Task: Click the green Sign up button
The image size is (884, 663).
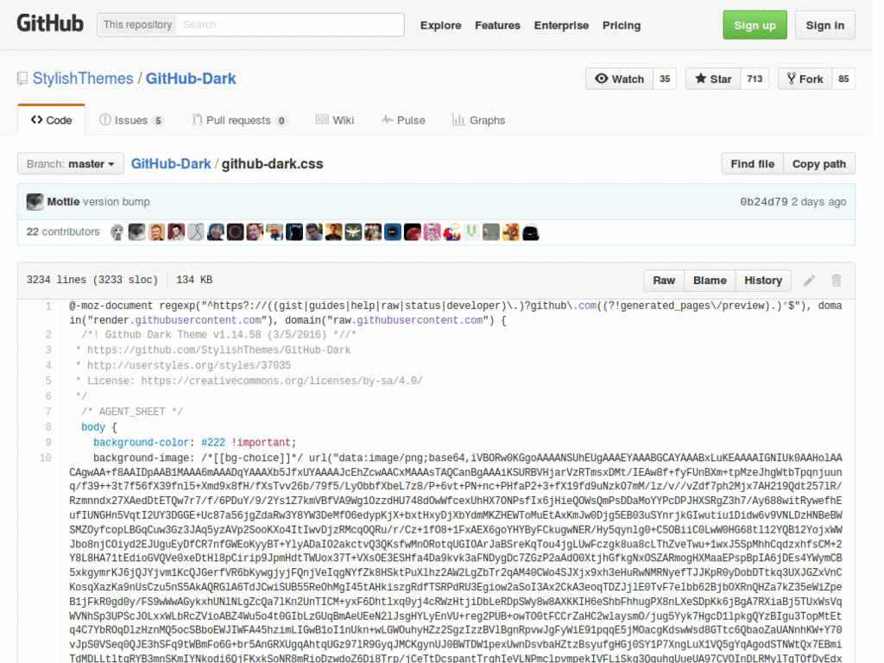Action: [x=755, y=25]
